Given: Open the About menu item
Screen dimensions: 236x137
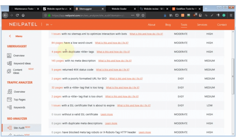Looking at the screenshot, I should tap(151, 25).
